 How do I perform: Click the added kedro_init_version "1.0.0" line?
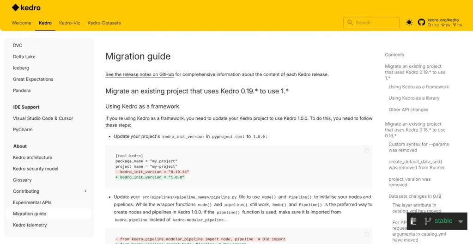[150, 177]
